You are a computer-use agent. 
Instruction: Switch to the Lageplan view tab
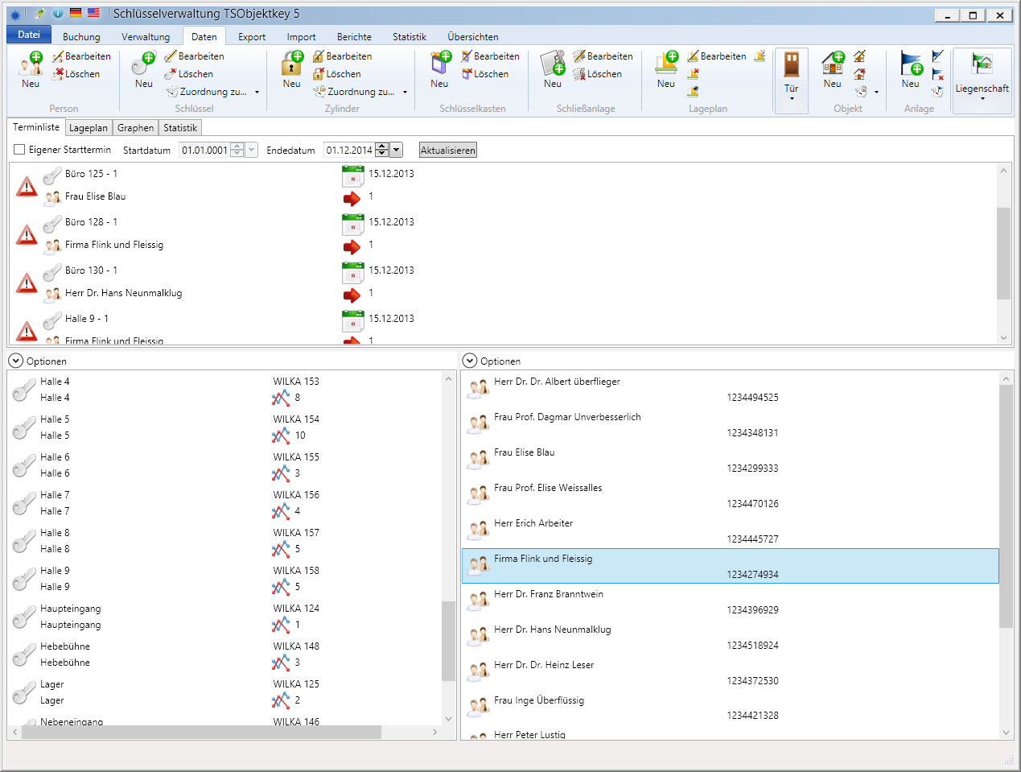pos(88,128)
